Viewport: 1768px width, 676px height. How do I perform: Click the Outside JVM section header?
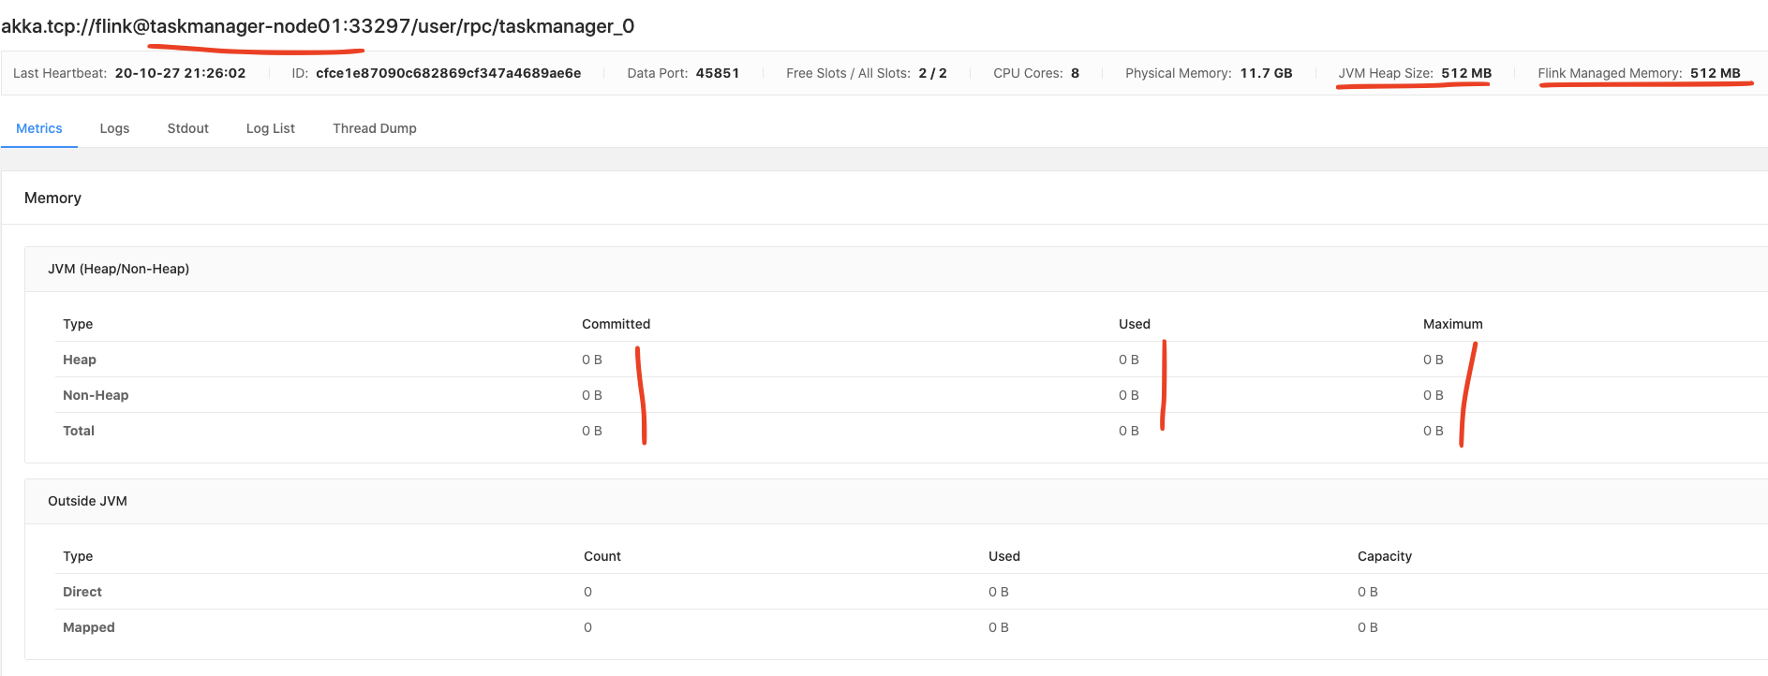tap(87, 501)
